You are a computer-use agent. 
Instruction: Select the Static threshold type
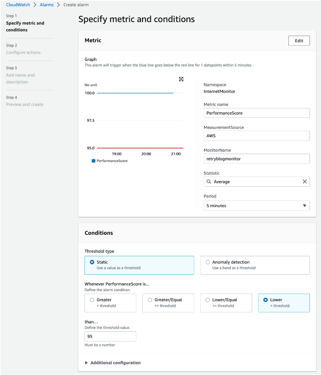pyautogui.click(x=92, y=262)
